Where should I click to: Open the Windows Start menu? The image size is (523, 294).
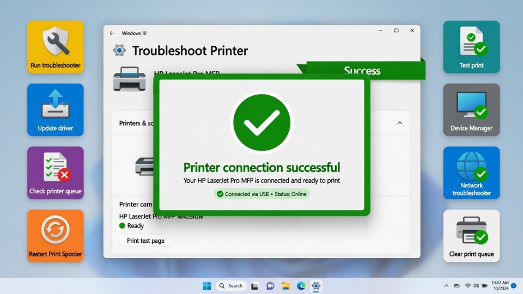click(207, 286)
